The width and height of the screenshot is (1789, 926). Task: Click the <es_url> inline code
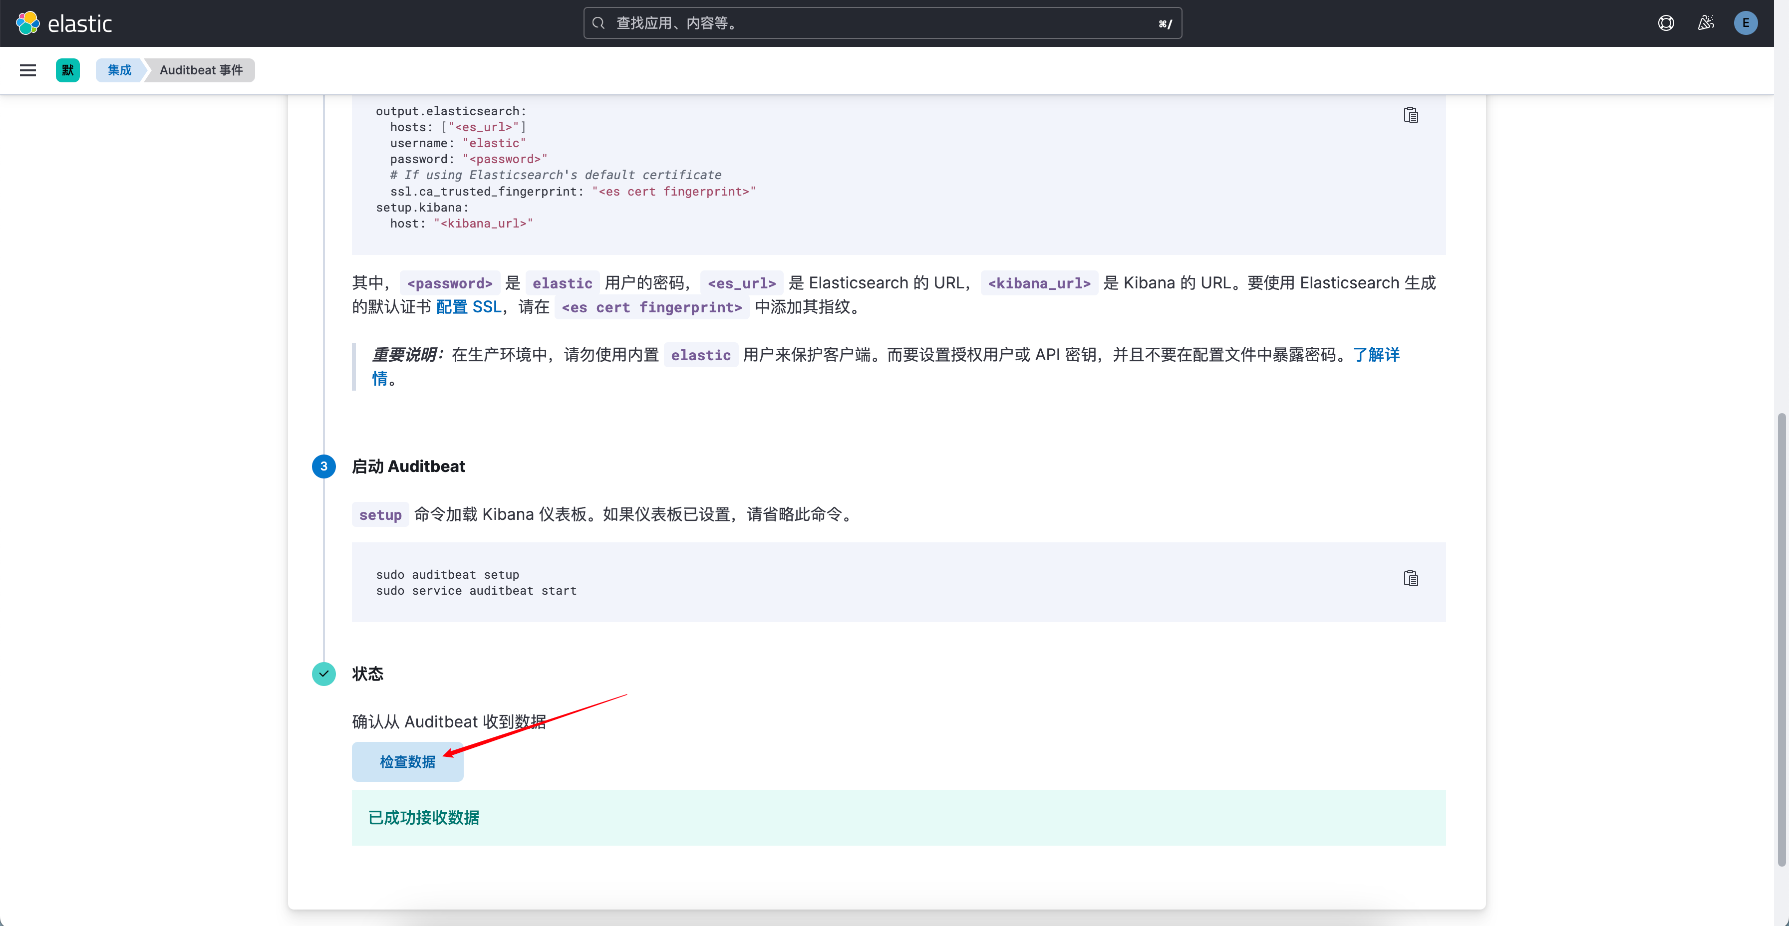[742, 283]
